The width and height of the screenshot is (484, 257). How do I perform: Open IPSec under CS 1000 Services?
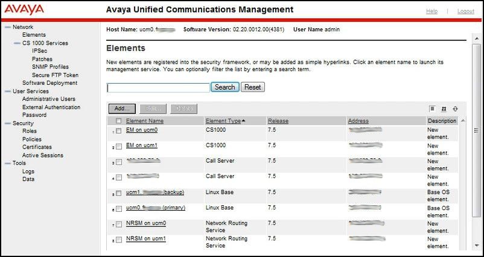39,51
